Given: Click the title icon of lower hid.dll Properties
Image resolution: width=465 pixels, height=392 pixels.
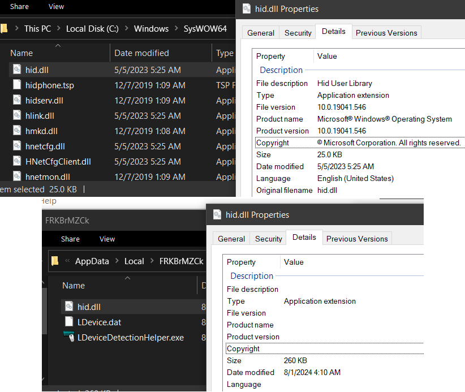Looking at the screenshot, I should coord(217,214).
